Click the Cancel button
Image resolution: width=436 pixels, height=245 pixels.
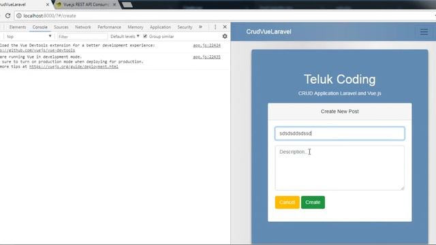287,202
